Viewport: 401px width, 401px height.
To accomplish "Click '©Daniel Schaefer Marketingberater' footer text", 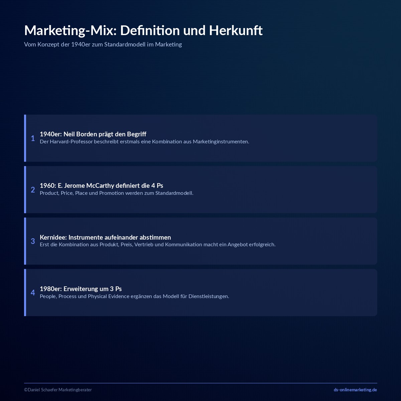I will pos(58,390).
